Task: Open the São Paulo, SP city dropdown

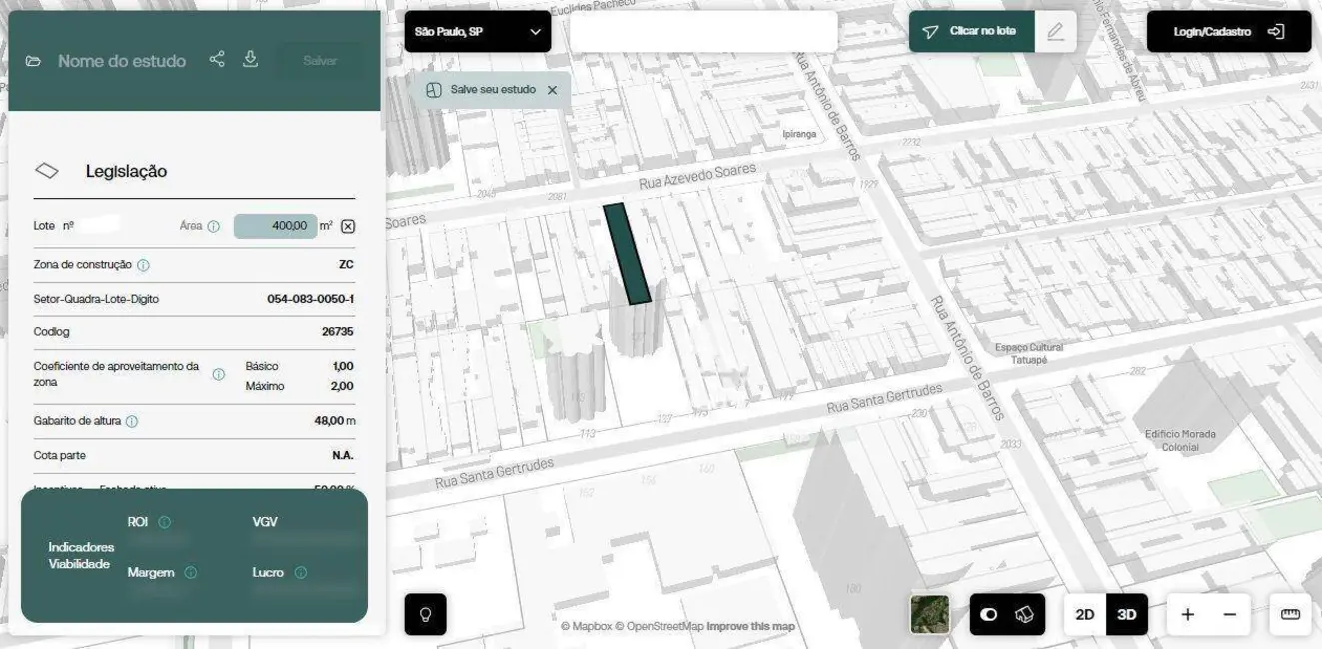Action: click(478, 32)
